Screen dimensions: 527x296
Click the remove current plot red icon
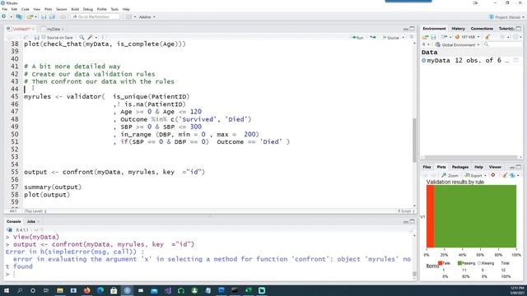pyautogui.click(x=493, y=175)
